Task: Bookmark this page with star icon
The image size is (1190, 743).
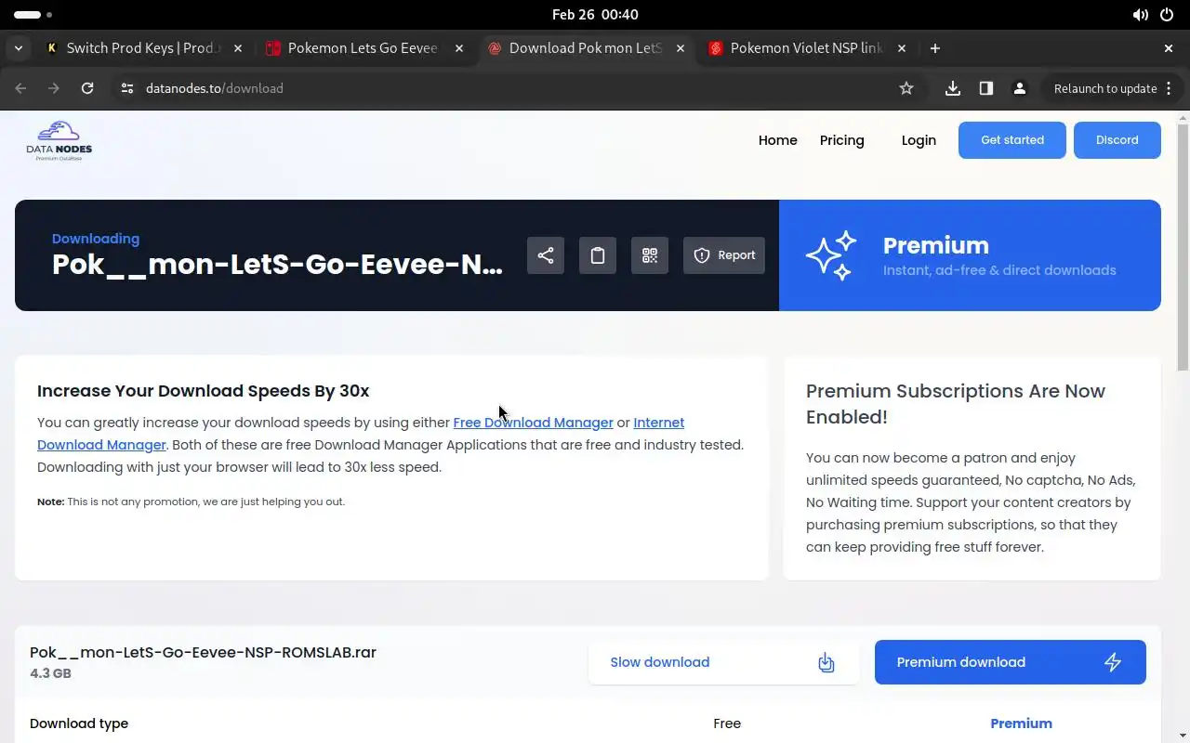Action: (x=906, y=88)
